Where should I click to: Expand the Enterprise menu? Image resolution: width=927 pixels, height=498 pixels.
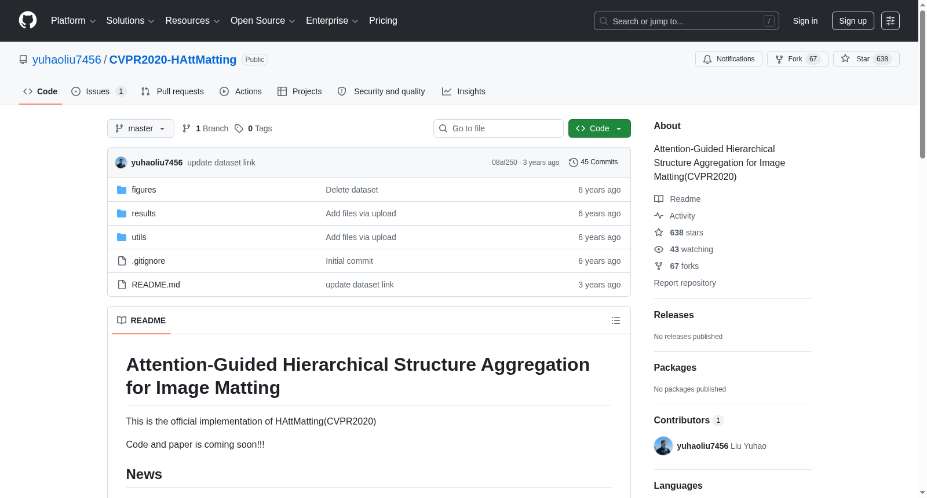point(332,21)
